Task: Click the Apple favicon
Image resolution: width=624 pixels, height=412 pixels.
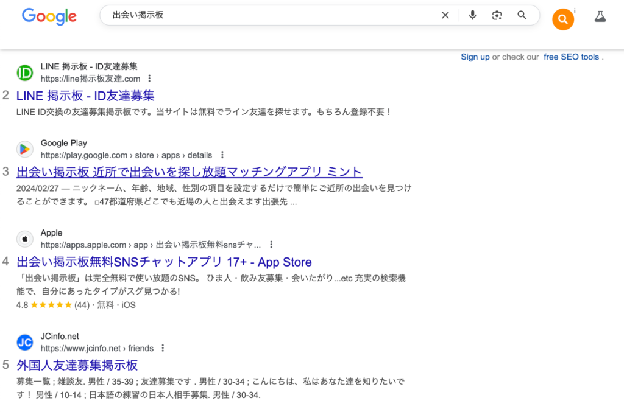Action: tap(24, 239)
